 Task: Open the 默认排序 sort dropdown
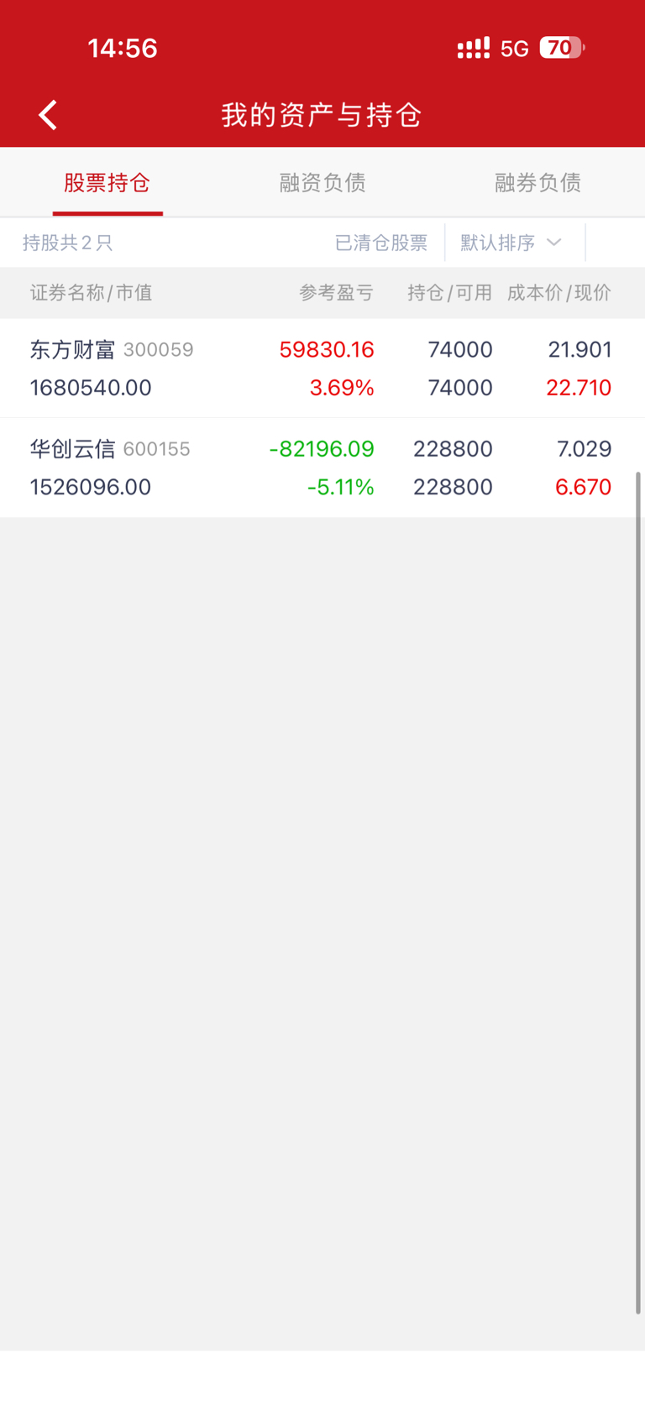click(511, 243)
